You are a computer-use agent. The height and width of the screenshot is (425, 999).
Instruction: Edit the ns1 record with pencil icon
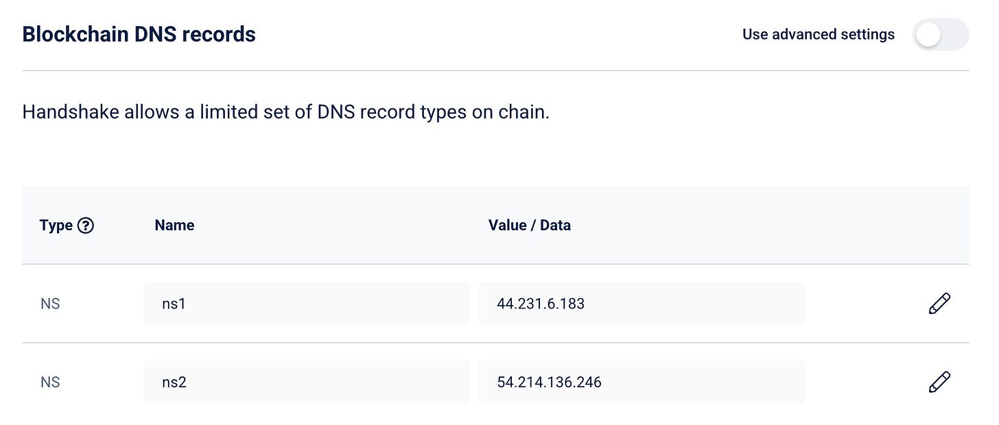click(939, 304)
